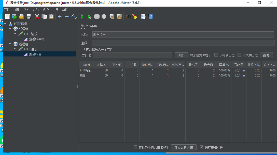Viewport: 277px width, 155px height.
Task: Click the 保存表格数据 button
Action: pyautogui.click(x=184, y=147)
